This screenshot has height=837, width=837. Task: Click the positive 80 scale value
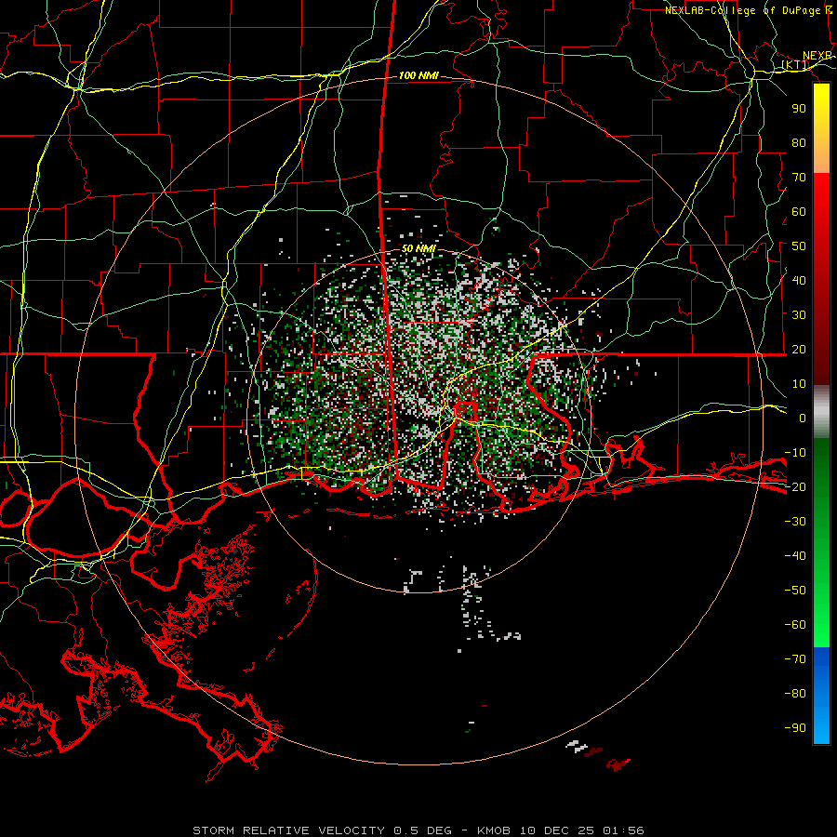(x=799, y=142)
